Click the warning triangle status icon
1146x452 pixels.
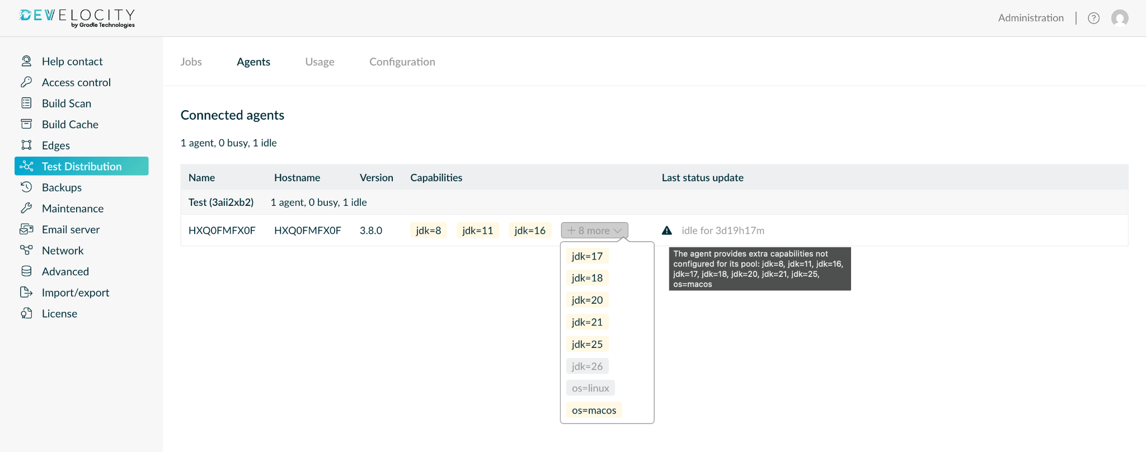(667, 230)
